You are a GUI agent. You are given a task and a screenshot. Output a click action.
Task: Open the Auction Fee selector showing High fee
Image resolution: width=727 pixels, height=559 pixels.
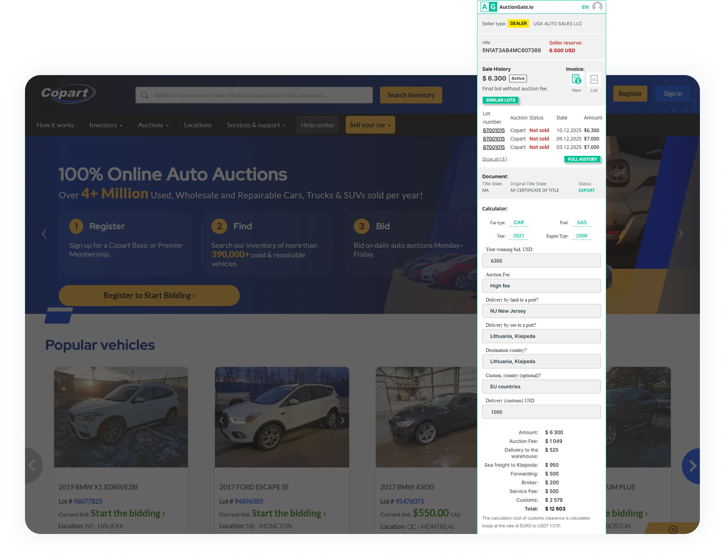pyautogui.click(x=541, y=285)
